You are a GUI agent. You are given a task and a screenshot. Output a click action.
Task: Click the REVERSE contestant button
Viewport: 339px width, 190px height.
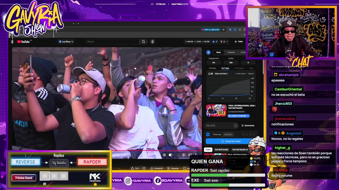coord(25,162)
